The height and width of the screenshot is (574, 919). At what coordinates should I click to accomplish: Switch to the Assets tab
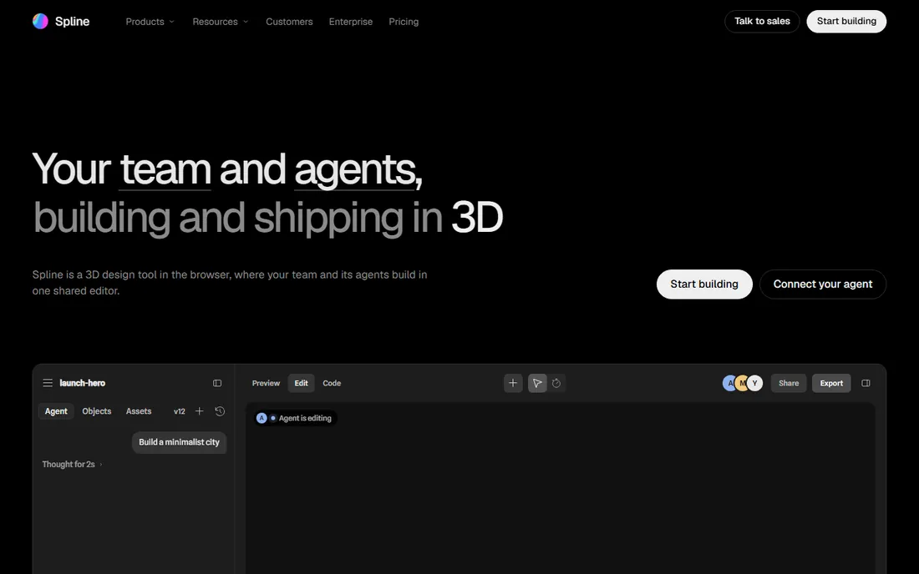click(x=139, y=411)
